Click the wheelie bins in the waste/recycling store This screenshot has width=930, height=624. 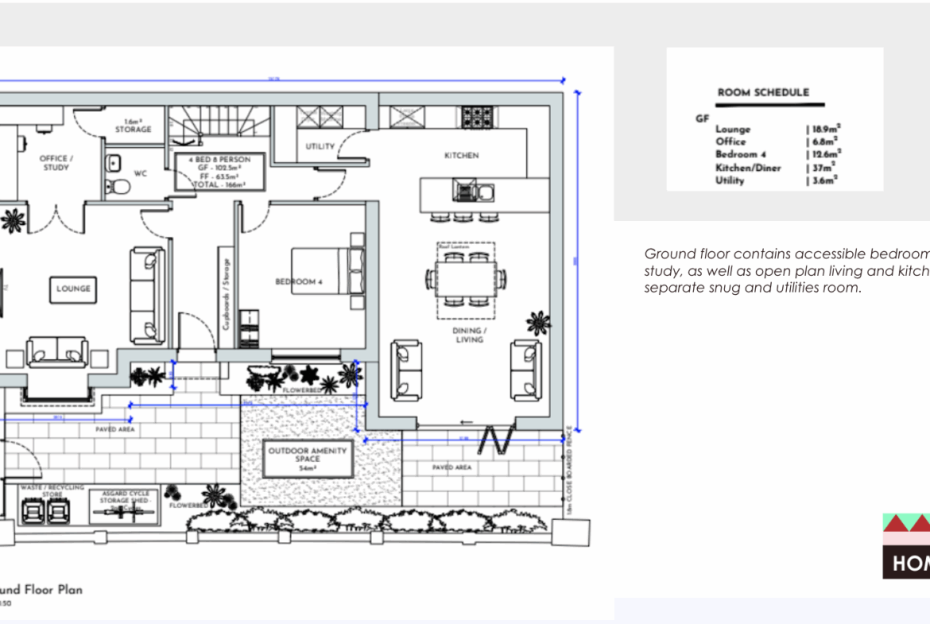click(x=44, y=511)
